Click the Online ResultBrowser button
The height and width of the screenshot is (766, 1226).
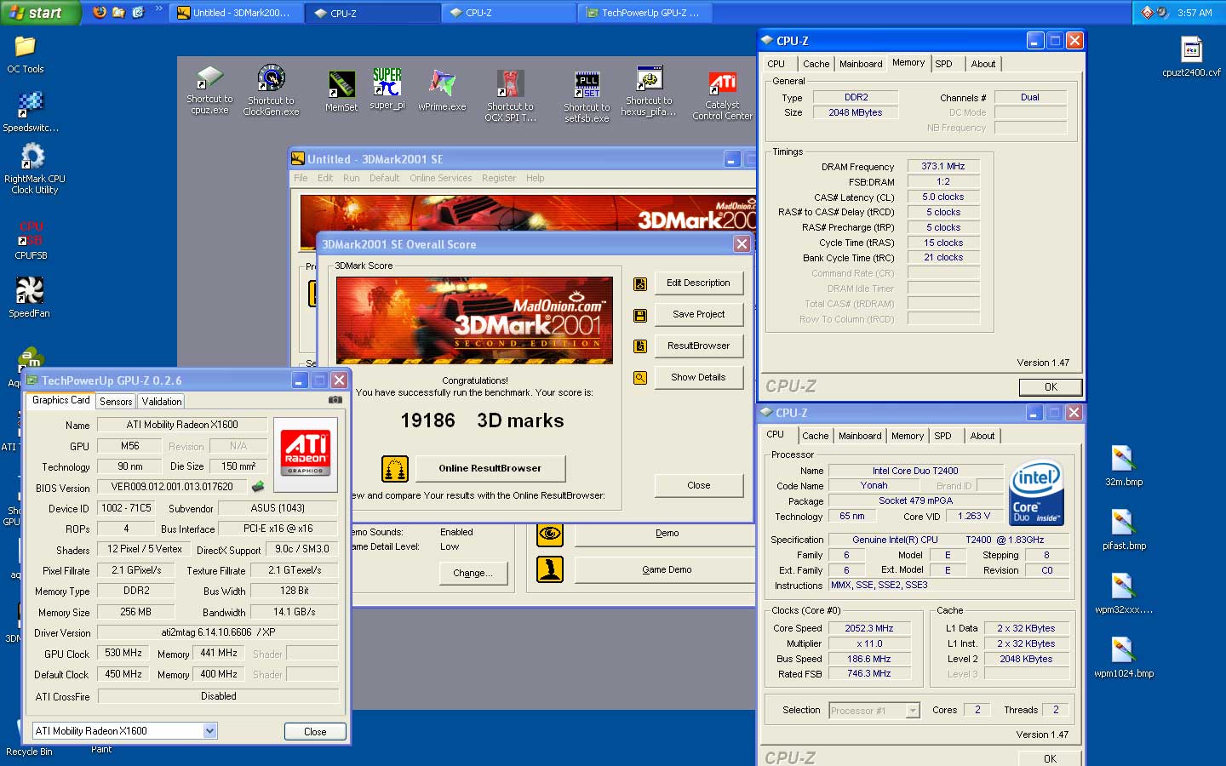(x=490, y=468)
